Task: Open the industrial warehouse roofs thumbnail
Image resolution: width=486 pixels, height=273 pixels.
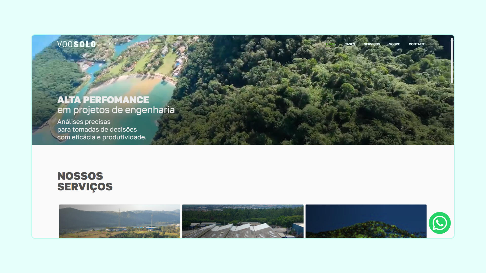Action: (243, 221)
